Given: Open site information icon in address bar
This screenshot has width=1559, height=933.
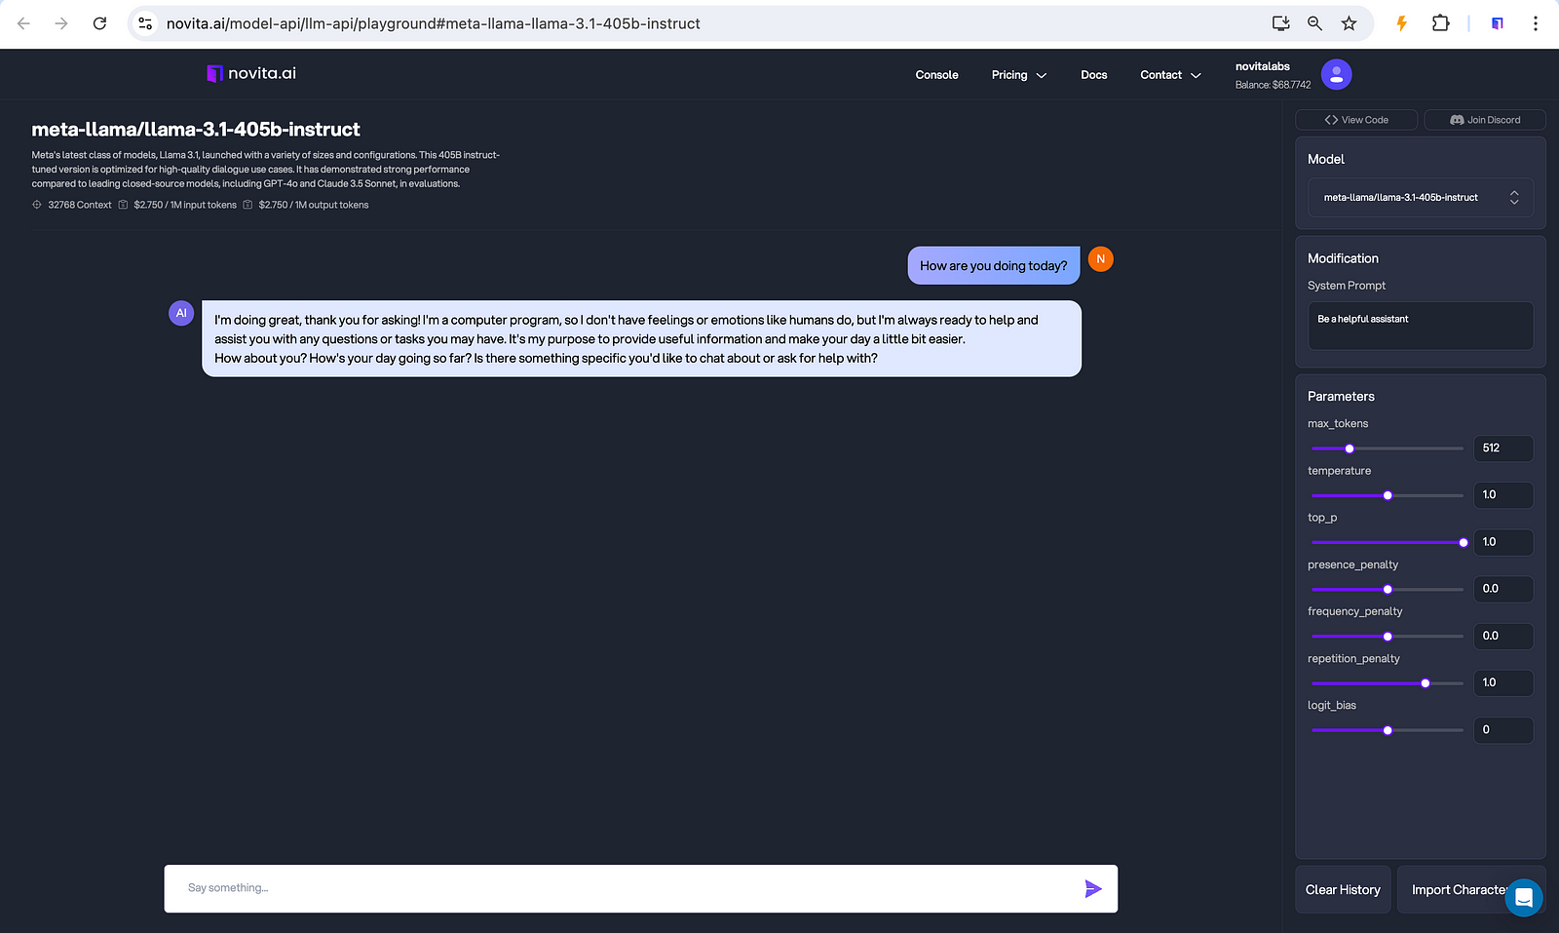Looking at the screenshot, I should (x=145, y=23).
